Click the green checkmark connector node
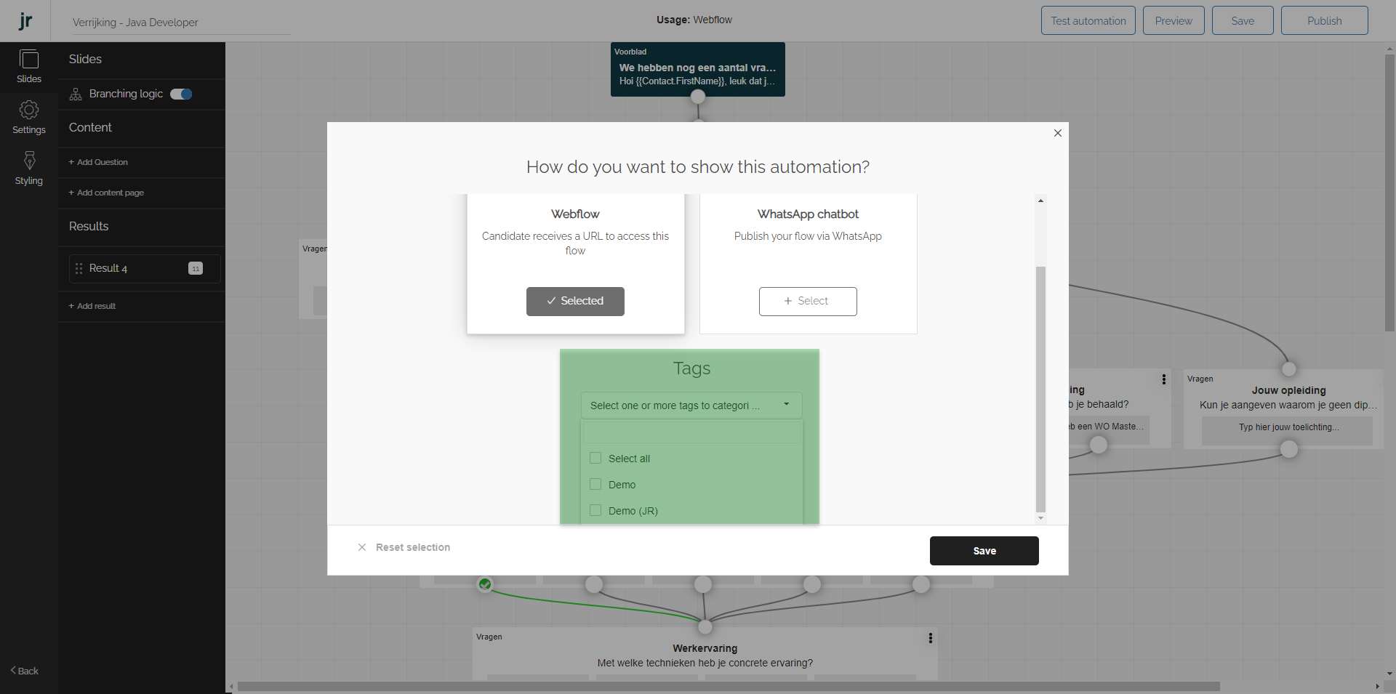The image size is (1396, 694). (485, 584)
